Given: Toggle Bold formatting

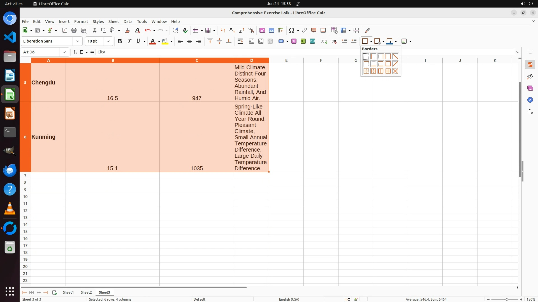Looking at the screenshot, I should 120,41.
